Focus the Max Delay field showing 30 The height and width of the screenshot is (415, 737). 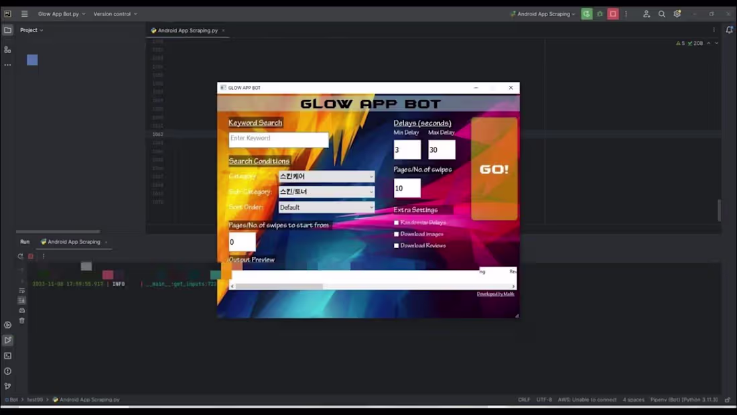[442, 150]
